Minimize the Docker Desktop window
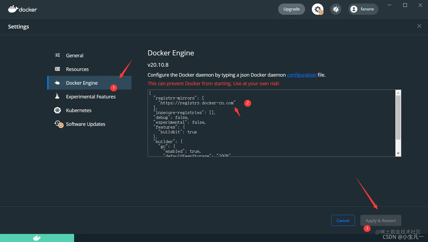The height and width of the screenshot is (242, 428). pos(390,5)
